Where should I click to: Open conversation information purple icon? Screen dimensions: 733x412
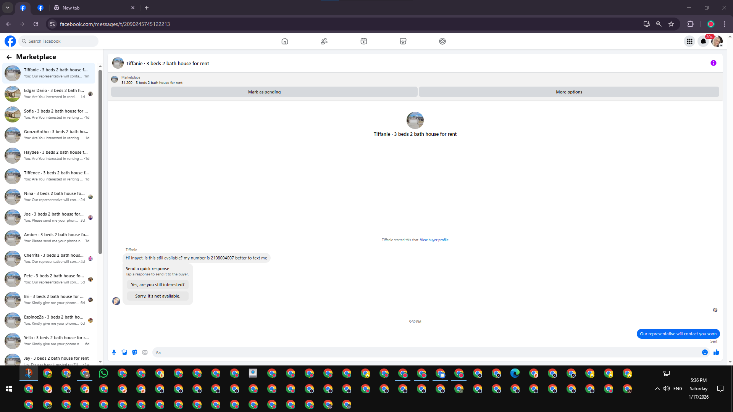point(713,63)
